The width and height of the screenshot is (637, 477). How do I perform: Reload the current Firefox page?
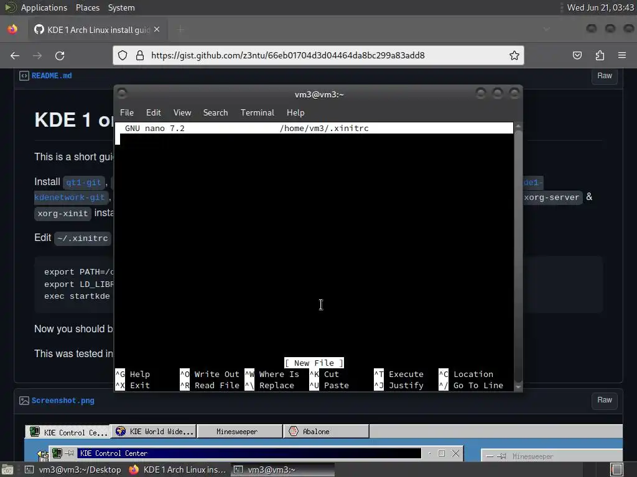coord(60,55)
